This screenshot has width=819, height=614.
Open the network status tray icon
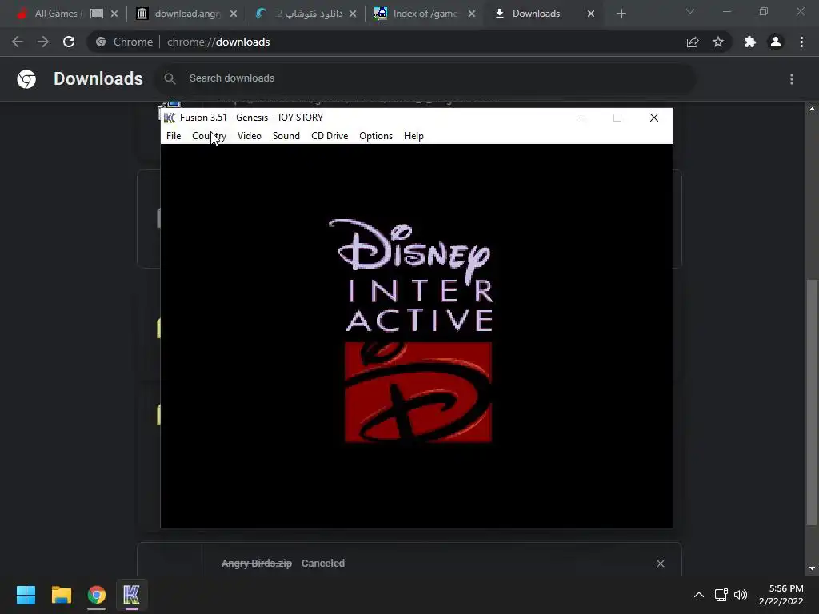coord(721,595)
